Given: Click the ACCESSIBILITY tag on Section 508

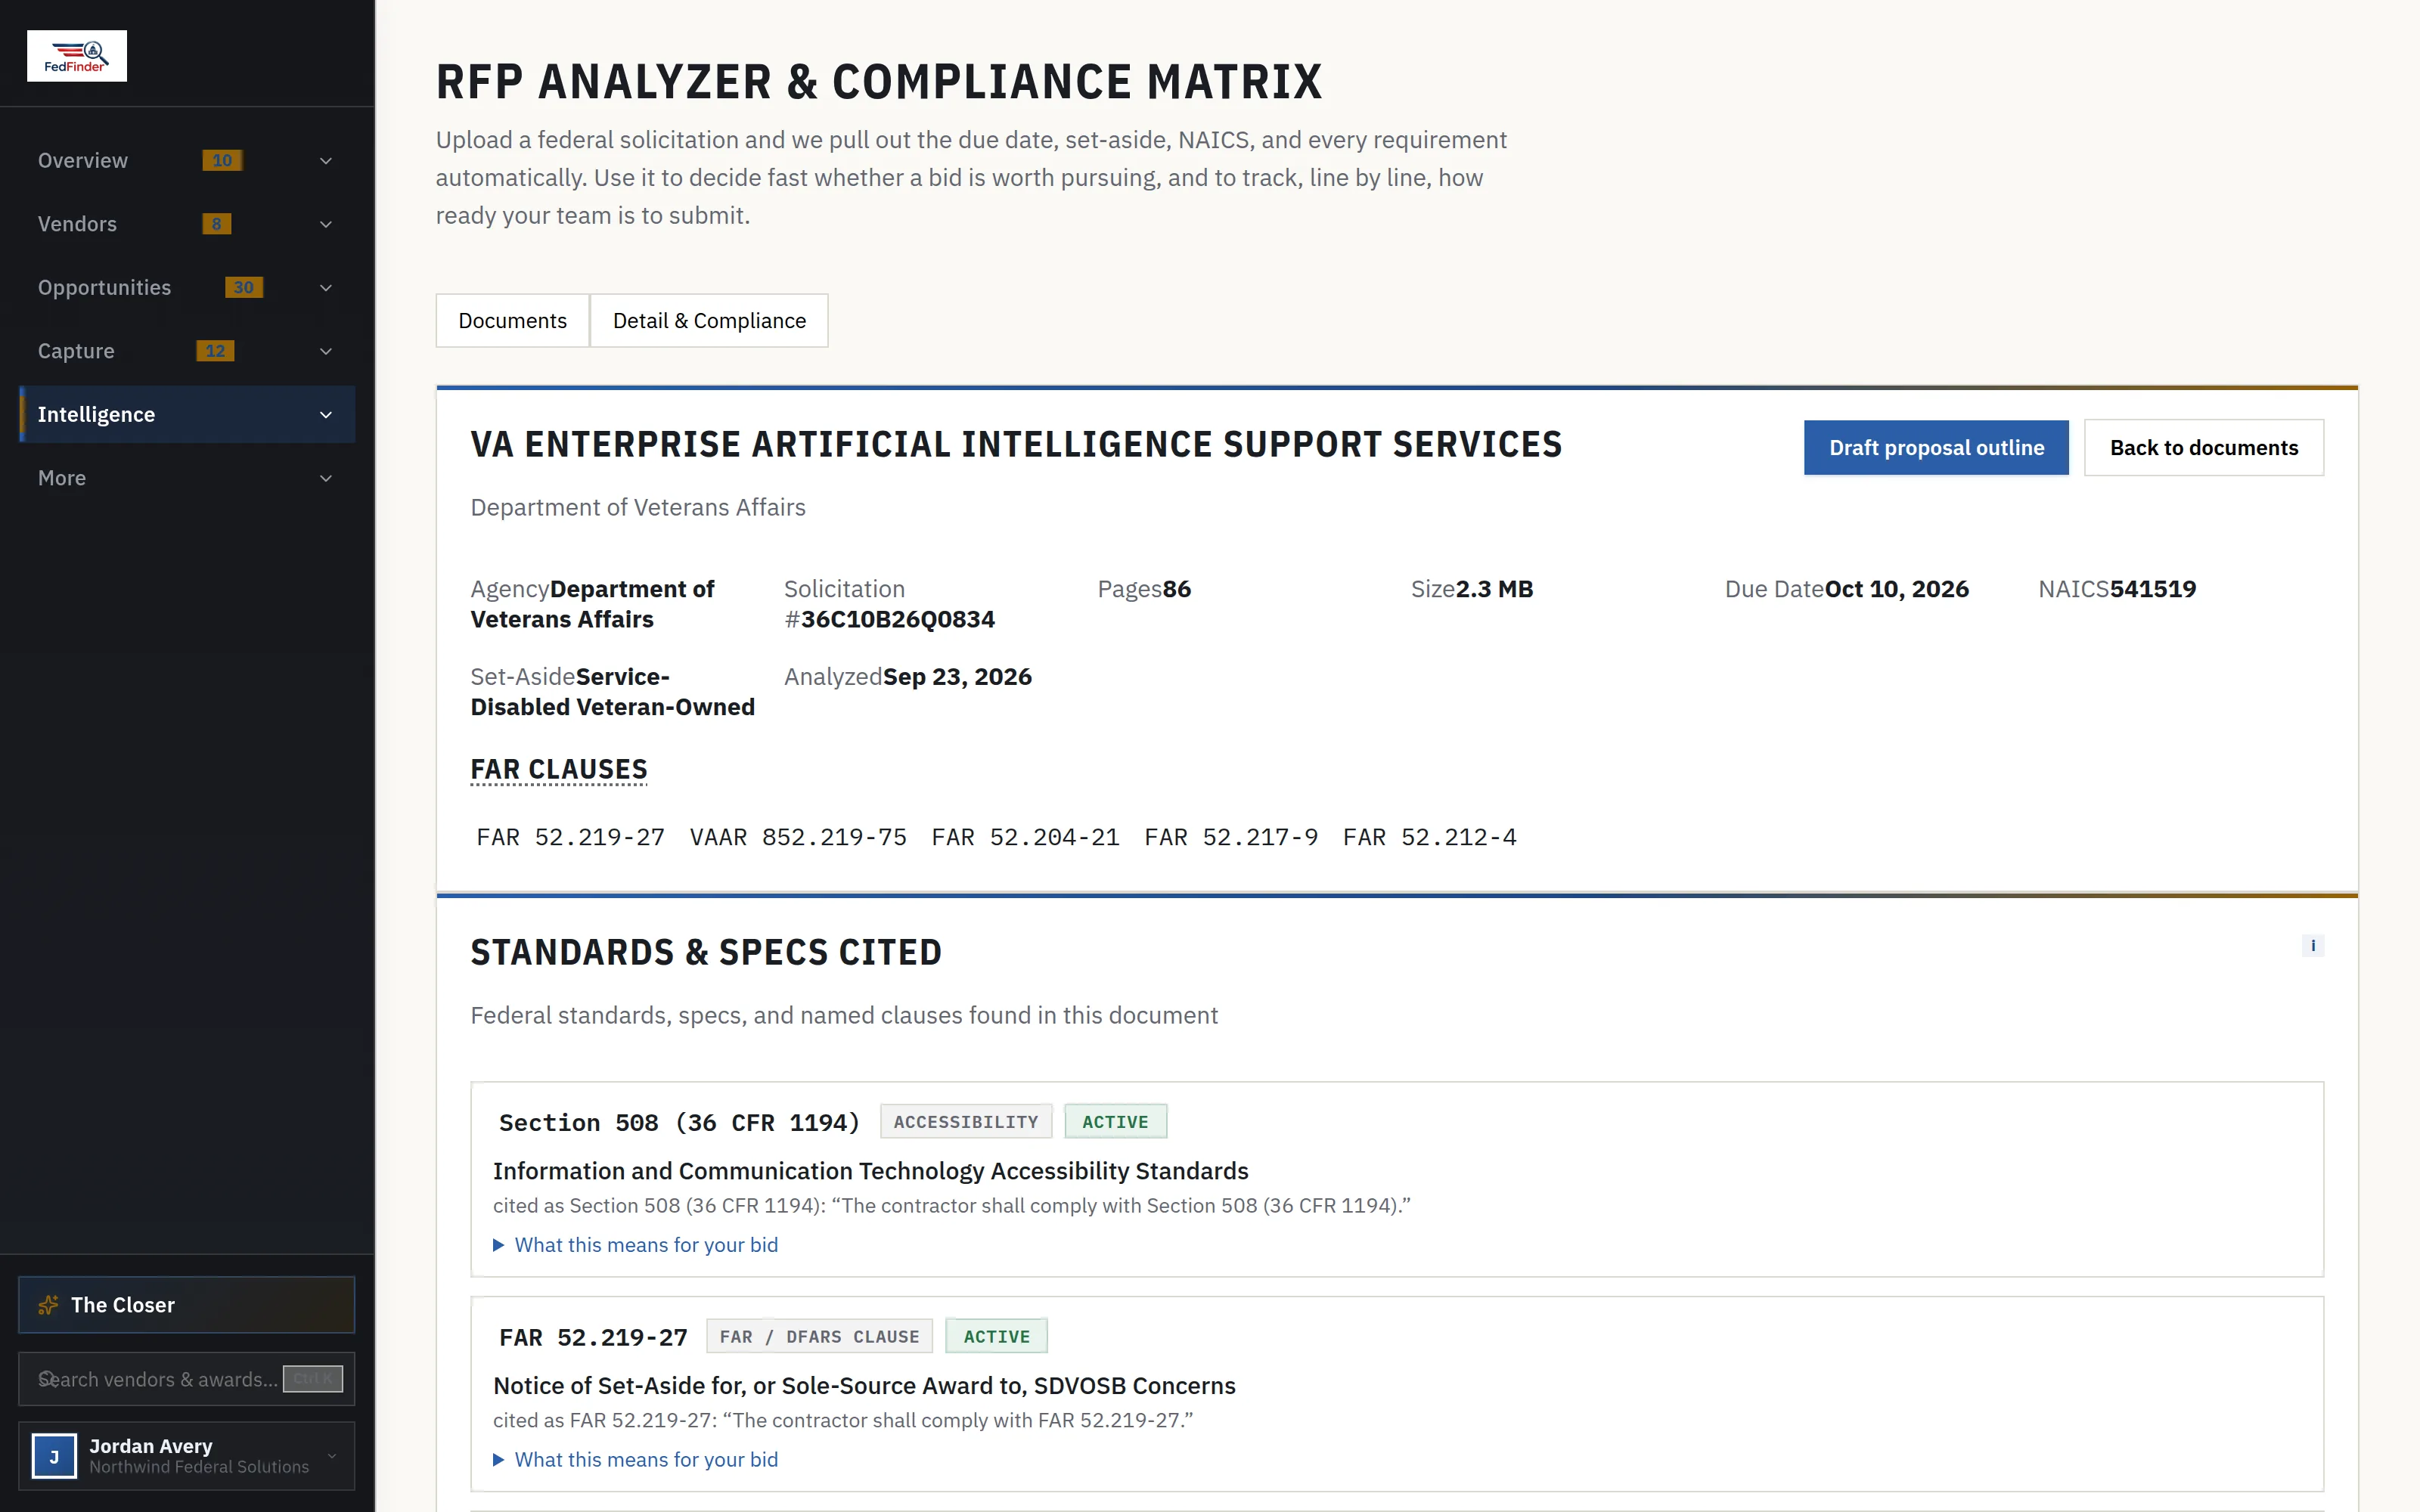Looking at the screenshot, I should pos(966,1122).
